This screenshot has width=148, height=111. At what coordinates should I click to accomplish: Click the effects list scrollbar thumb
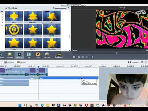point(69,36)
